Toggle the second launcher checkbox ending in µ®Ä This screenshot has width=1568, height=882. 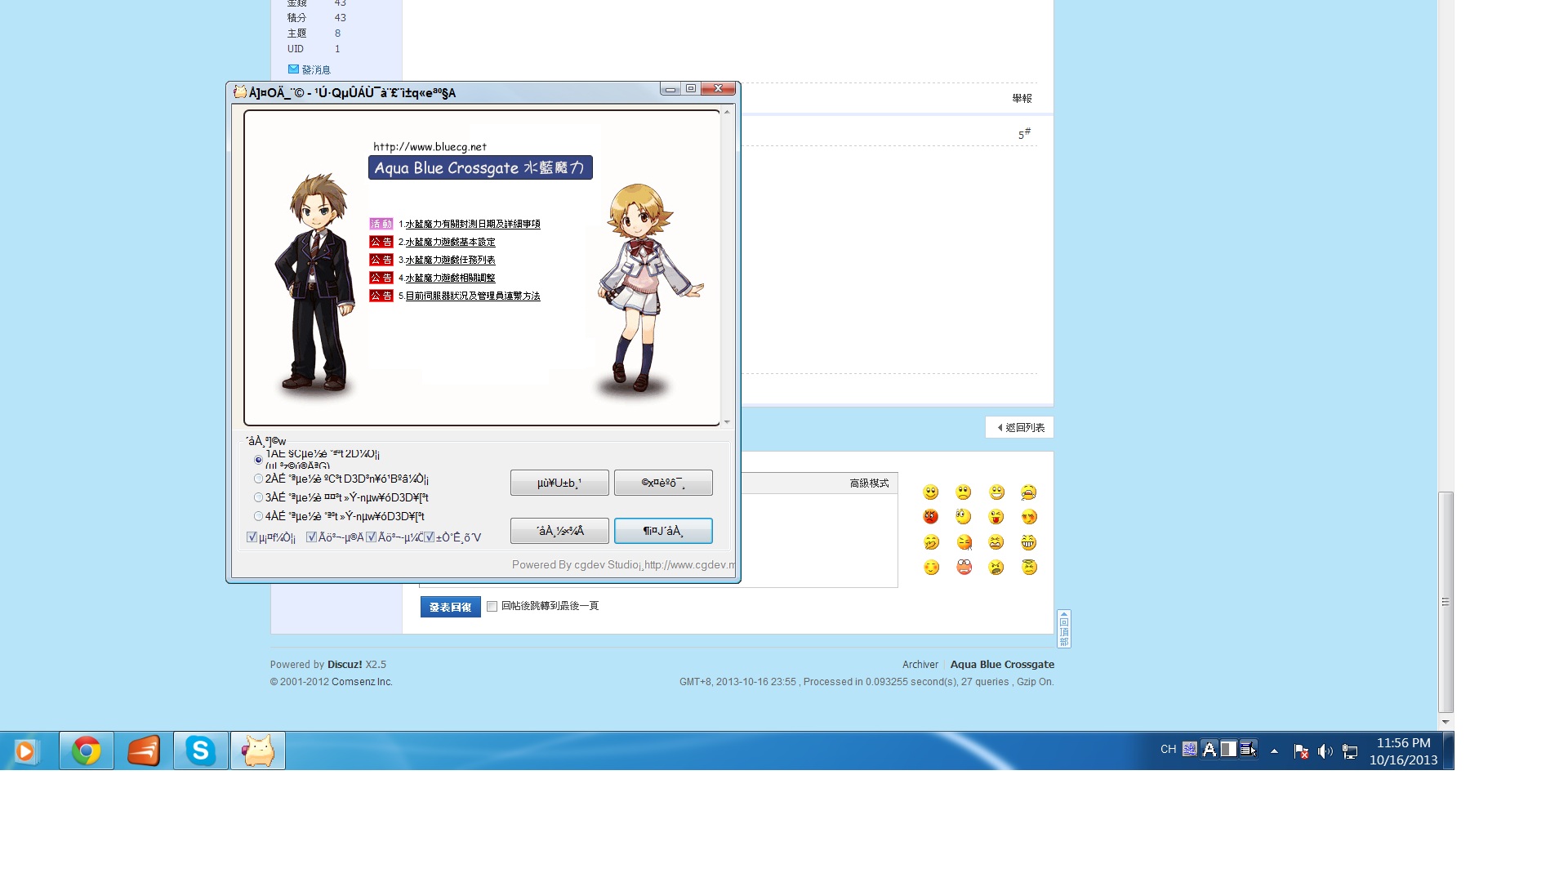(311, 537)
